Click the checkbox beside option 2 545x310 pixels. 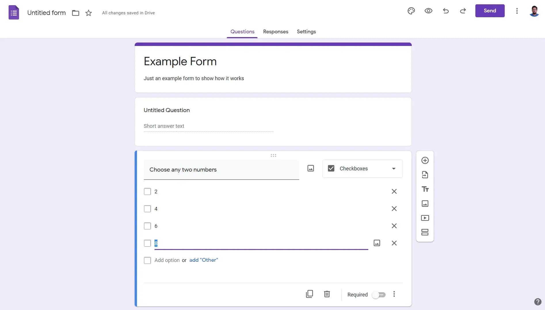(147, 192)
